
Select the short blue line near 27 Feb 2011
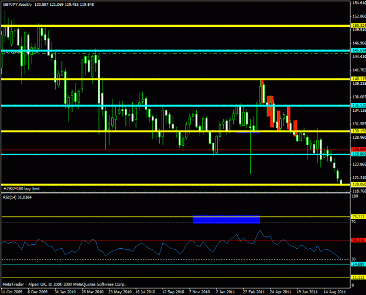coord(248,132)
